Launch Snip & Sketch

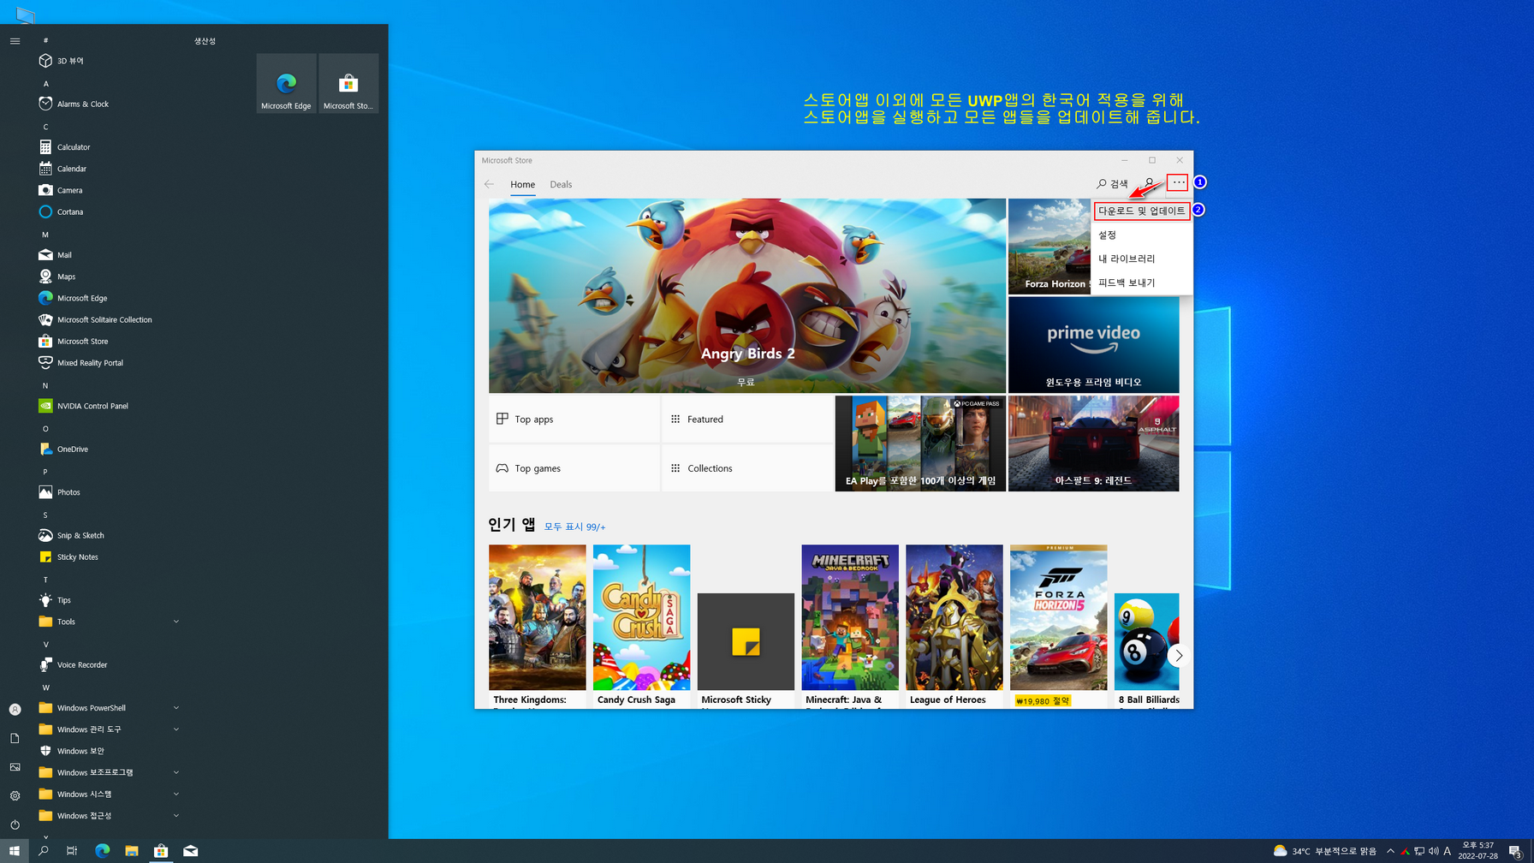[107, 535]
